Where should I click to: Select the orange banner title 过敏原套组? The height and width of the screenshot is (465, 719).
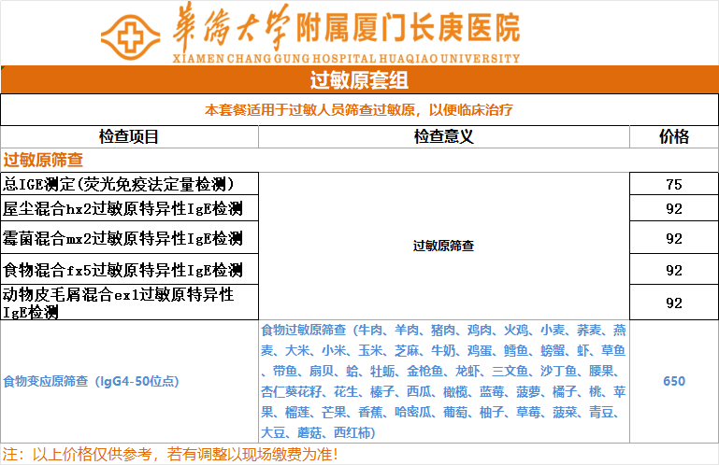[x=359, y=80]
